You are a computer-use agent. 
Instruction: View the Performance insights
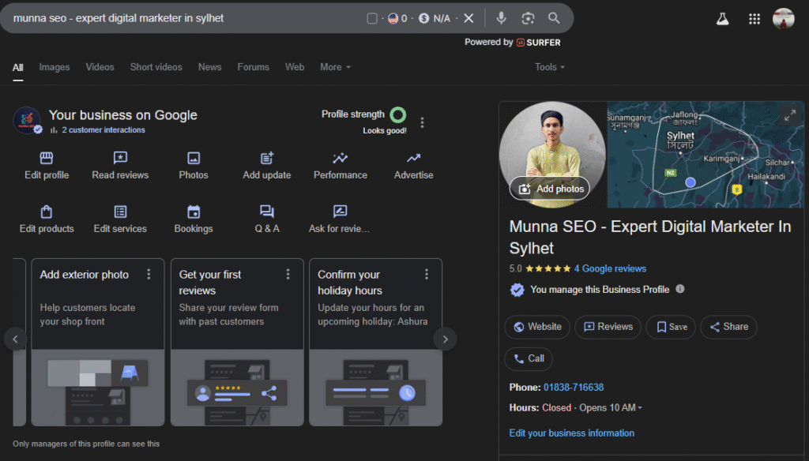(x=341, y=166)
